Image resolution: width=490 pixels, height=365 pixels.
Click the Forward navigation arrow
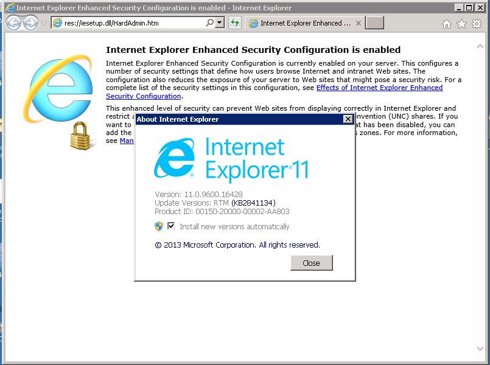pyautogui.click(x=30, y=23)
